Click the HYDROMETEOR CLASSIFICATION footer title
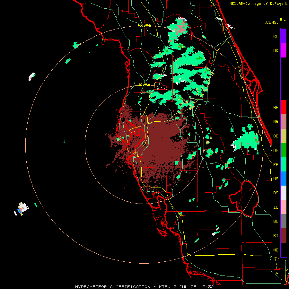Screen dimensions: 289x289 [x=113, y=287]
